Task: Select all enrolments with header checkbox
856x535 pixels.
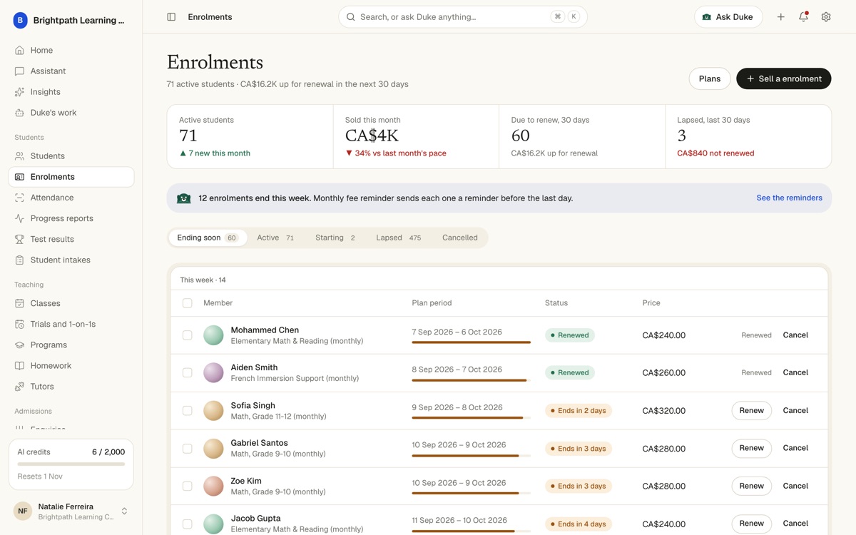Action: [x=188, y=303]
